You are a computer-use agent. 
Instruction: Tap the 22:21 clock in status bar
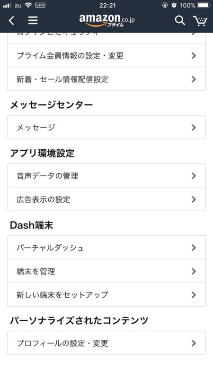tap(107, 5)
